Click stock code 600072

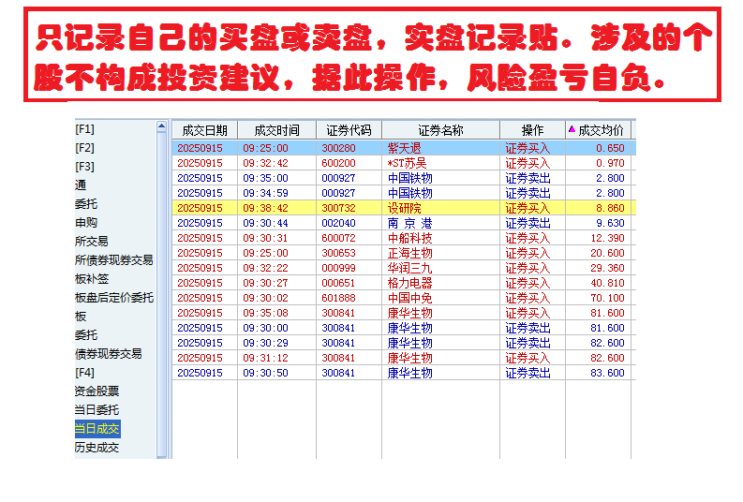[338, 238]
